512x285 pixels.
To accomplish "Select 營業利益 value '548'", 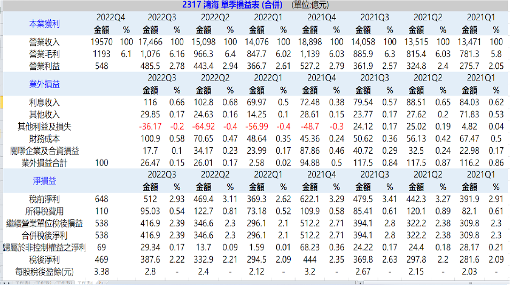I will (x=102, y=66).
